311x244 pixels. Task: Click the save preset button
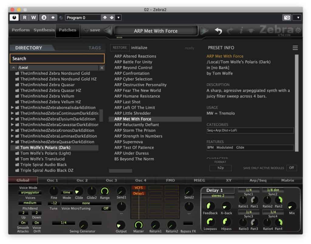[x=92, y=30]
